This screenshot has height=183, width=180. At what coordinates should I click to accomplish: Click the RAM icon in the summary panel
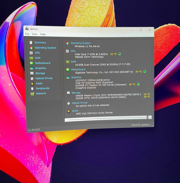68,62
